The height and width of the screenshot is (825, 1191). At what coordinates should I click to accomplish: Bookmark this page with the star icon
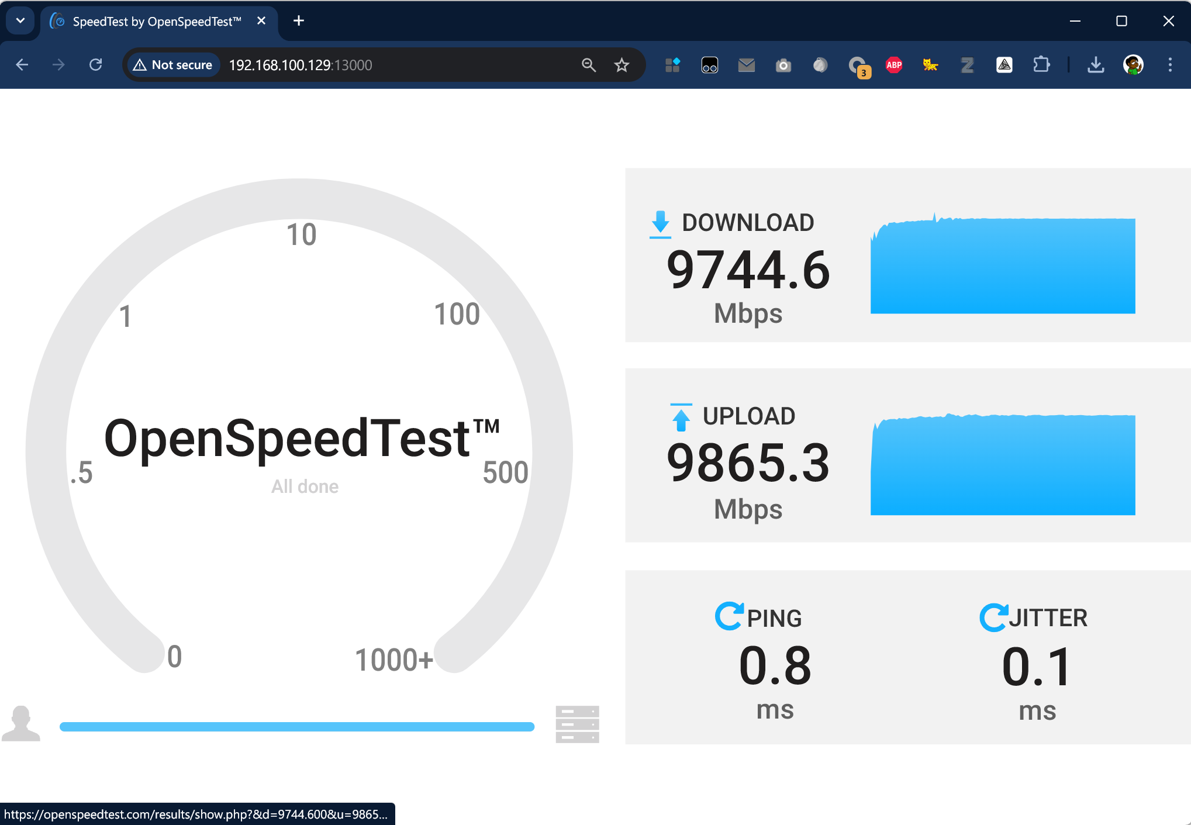tap(622, 65)
